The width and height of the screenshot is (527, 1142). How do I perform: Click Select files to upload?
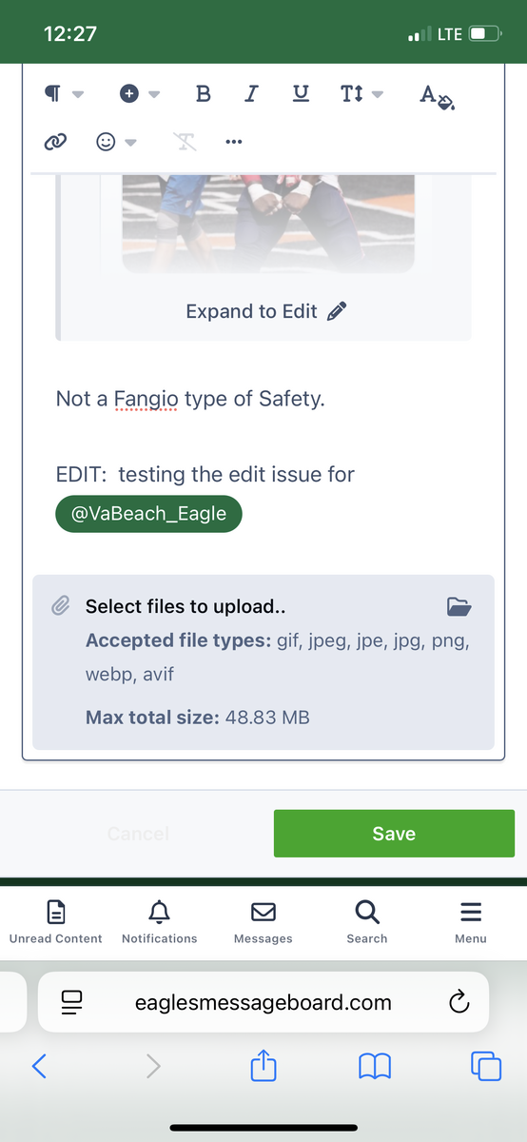click(x=185, y=606)
